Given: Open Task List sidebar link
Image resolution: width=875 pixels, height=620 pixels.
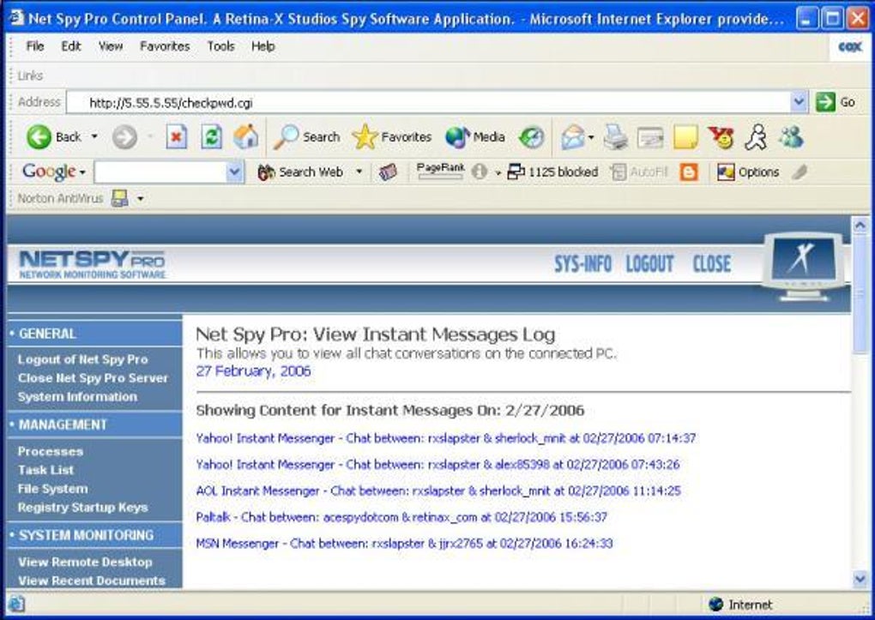Looking at the screenshot, I should 45,470.
